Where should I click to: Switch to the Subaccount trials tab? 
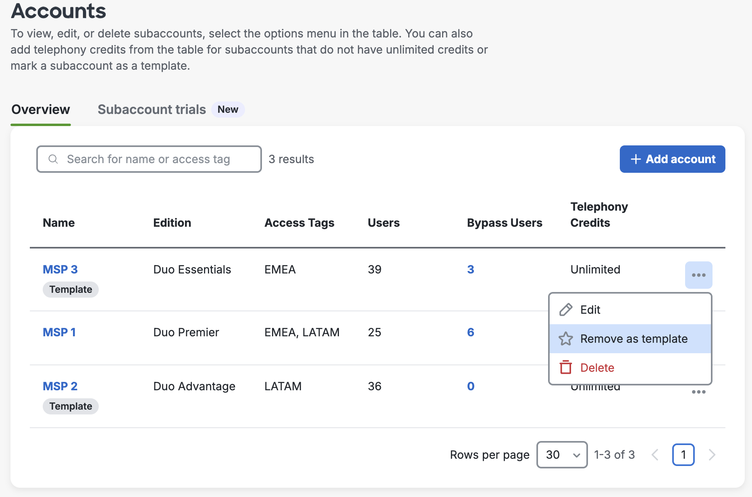tap(152, 110)
